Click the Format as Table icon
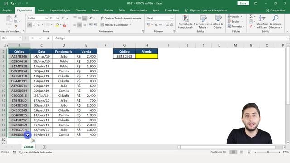This screenshot has height=163, width=290. click(203, 18)
